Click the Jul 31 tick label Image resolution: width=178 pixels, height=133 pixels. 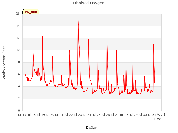tap(152, 115)
